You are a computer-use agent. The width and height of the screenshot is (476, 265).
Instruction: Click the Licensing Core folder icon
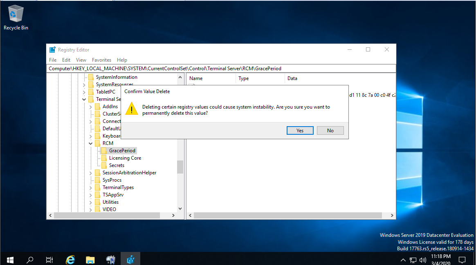(104, 158)
